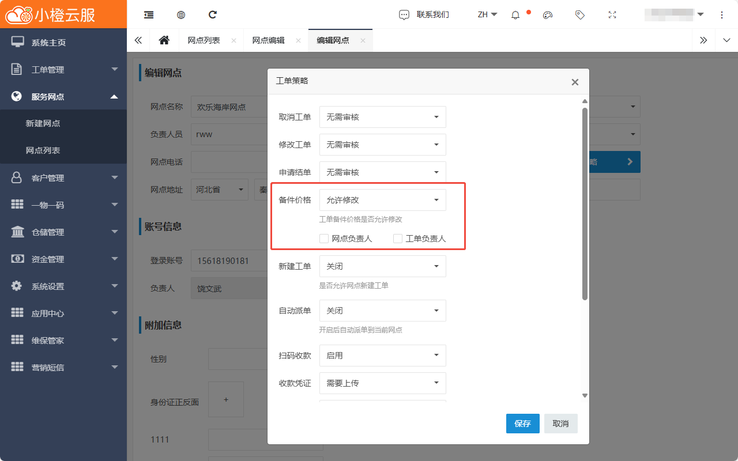Toggle the sidebar collapse icon

149,15
